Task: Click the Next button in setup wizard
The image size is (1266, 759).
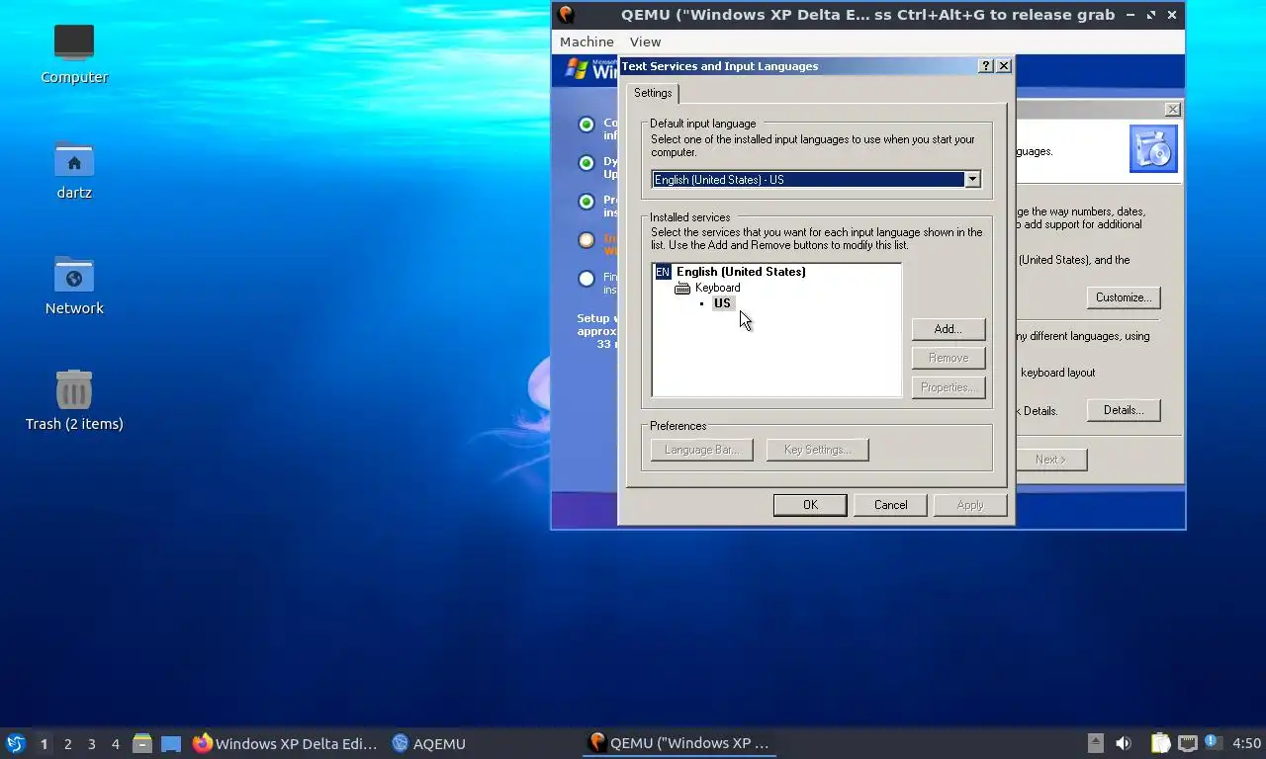Action: pos(1050,460)
